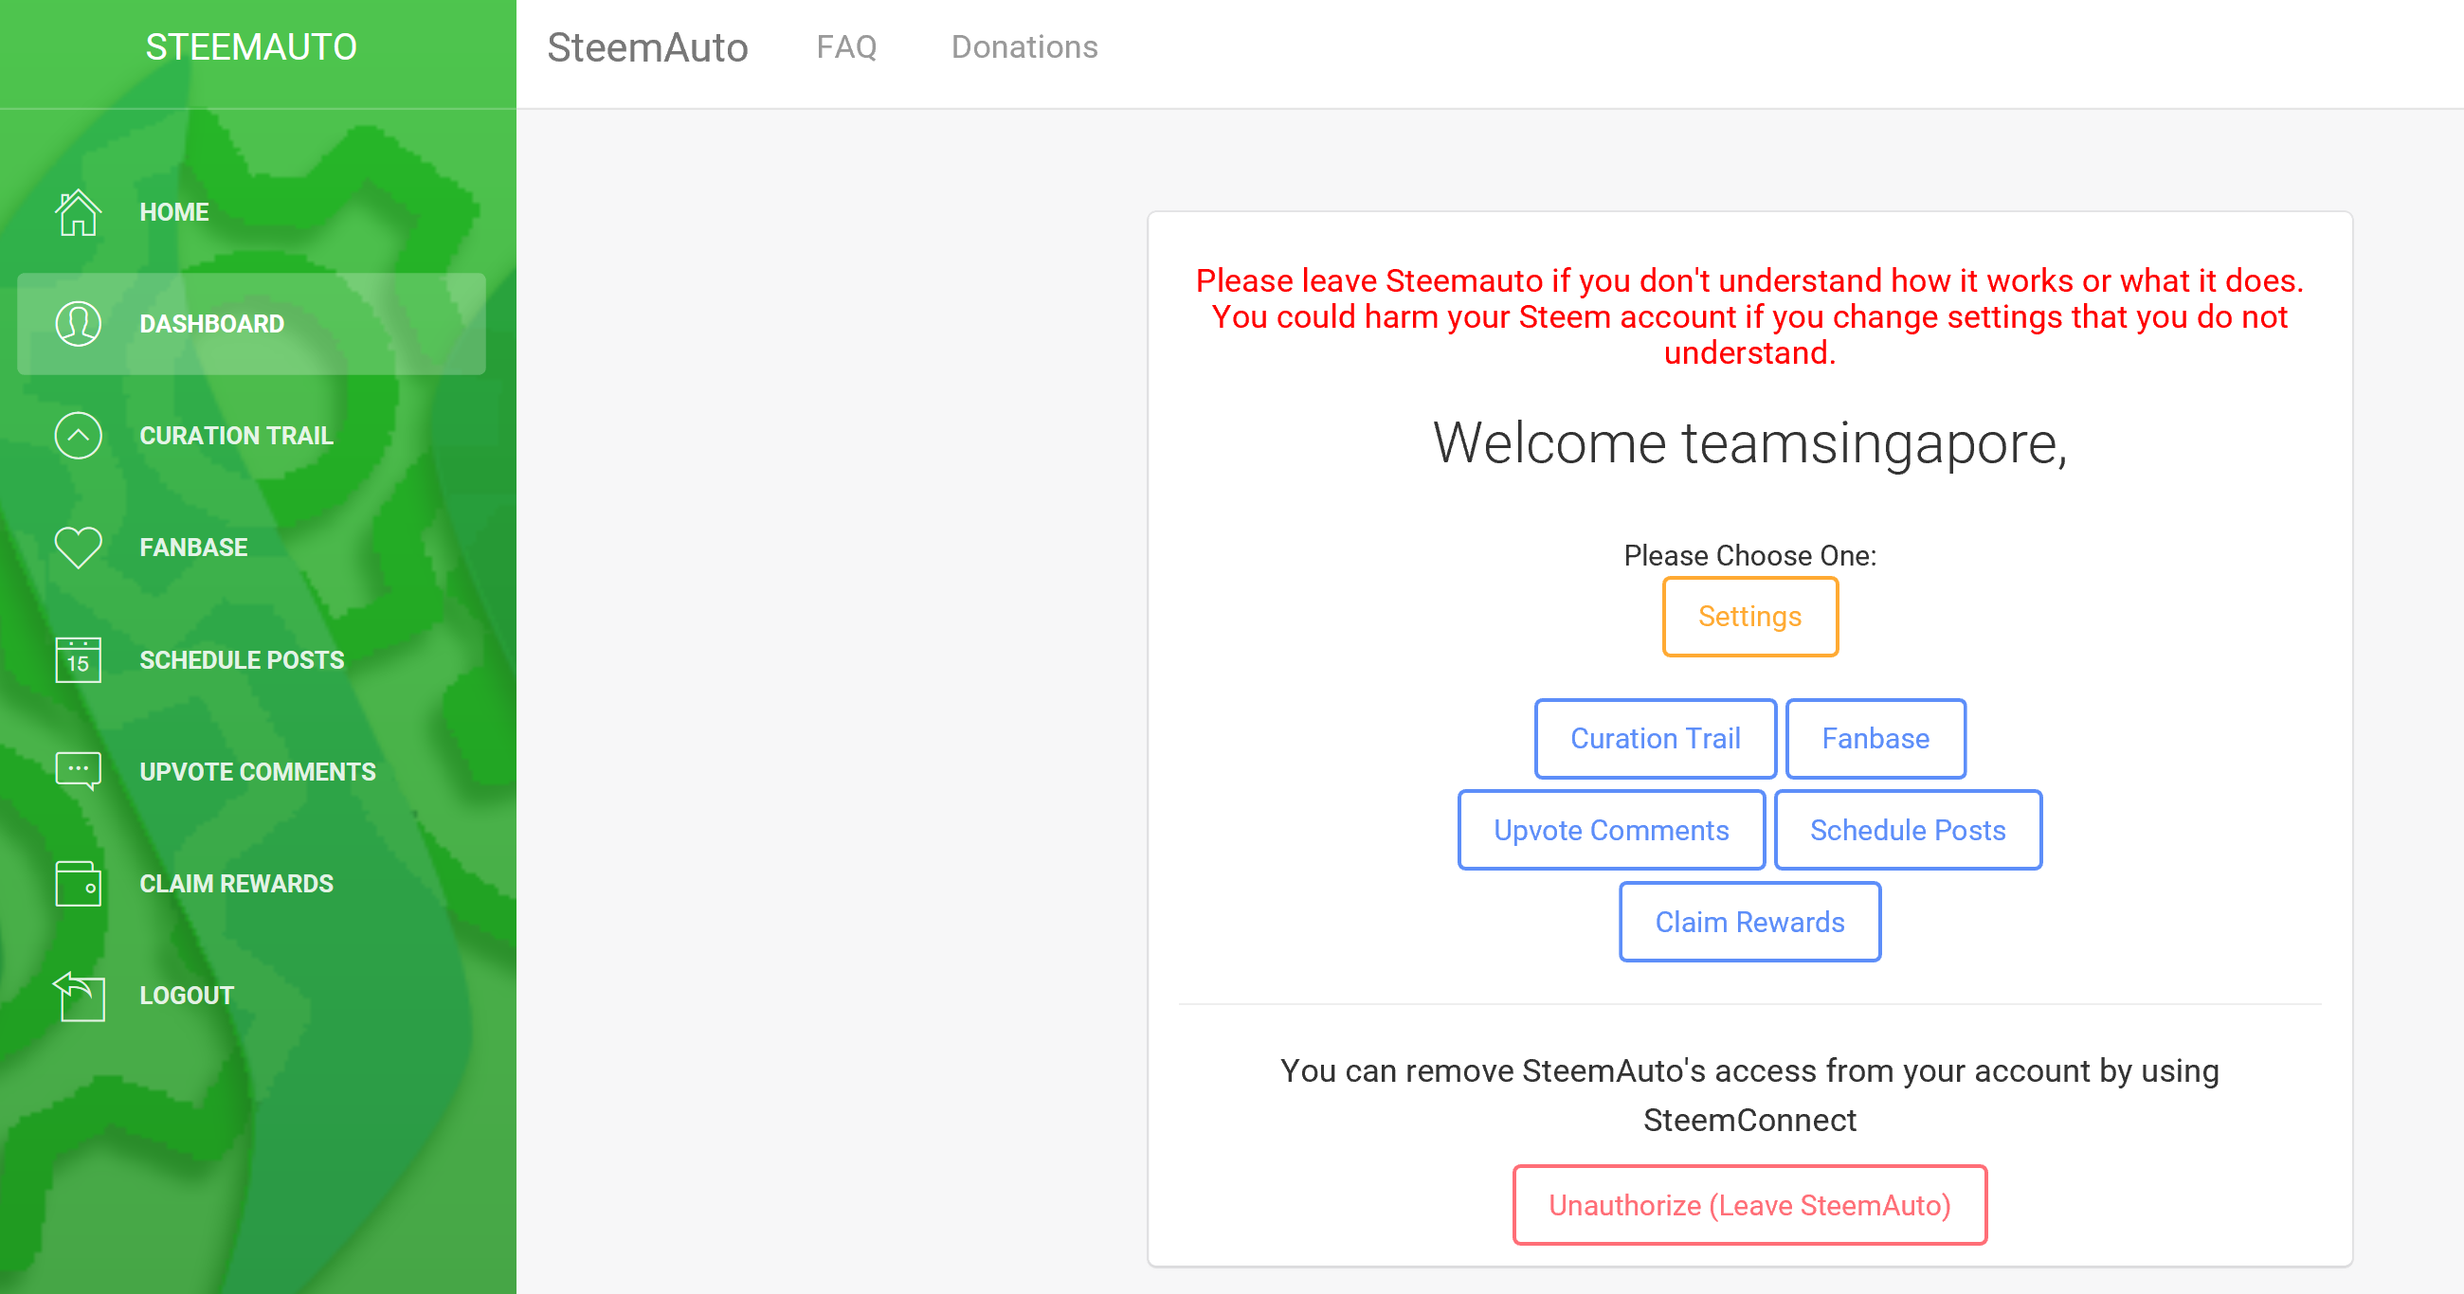The height and width of the screenshot is (1294, 2464).
Task: Click the Home house icon in sidebar
Action: tap(78, 211)
